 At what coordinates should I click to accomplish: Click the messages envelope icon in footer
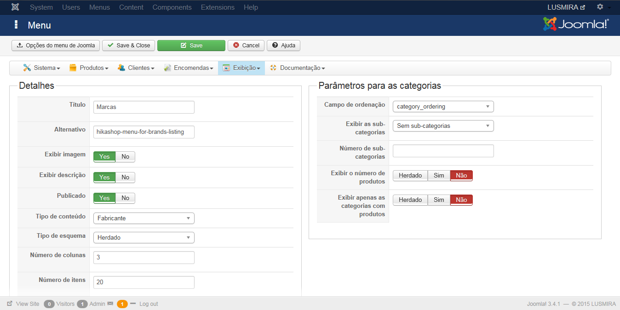click(x=110, y=304)
